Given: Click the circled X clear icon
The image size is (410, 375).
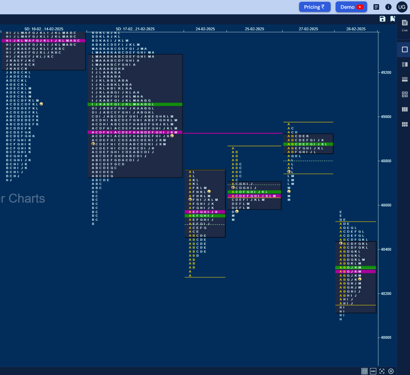Looking at the screenshot, I should pos(391,371).
